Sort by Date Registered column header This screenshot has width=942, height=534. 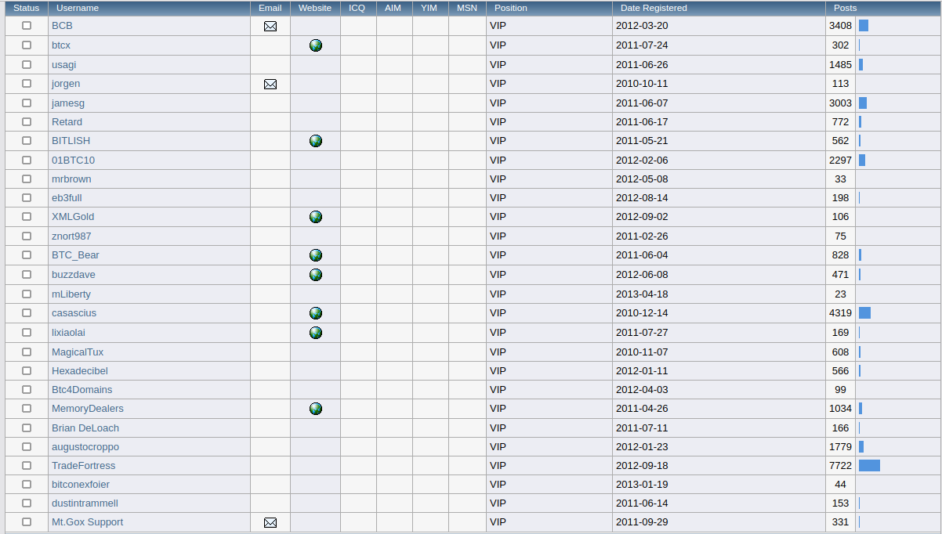coord(654,8)
